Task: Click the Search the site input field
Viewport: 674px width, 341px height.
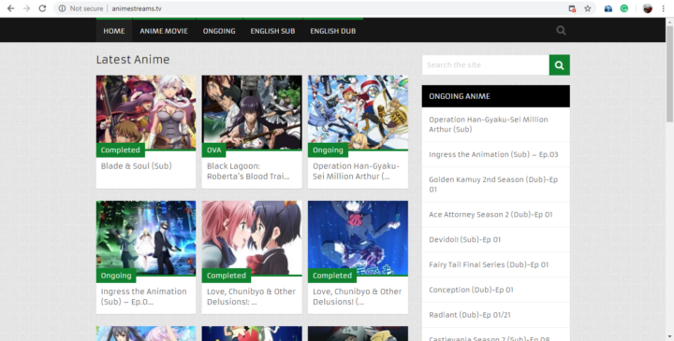Action: 486,64
